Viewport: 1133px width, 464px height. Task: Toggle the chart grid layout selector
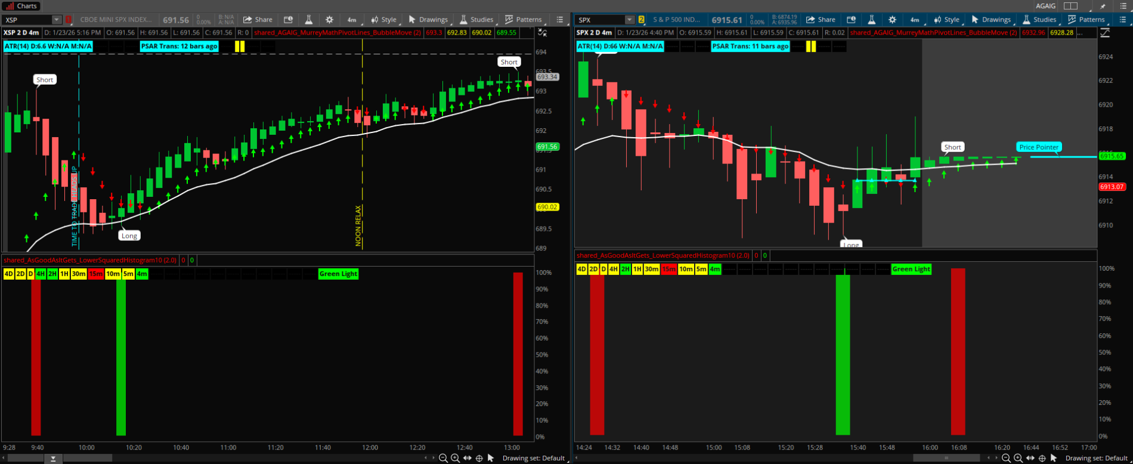tap(1071, 6)
